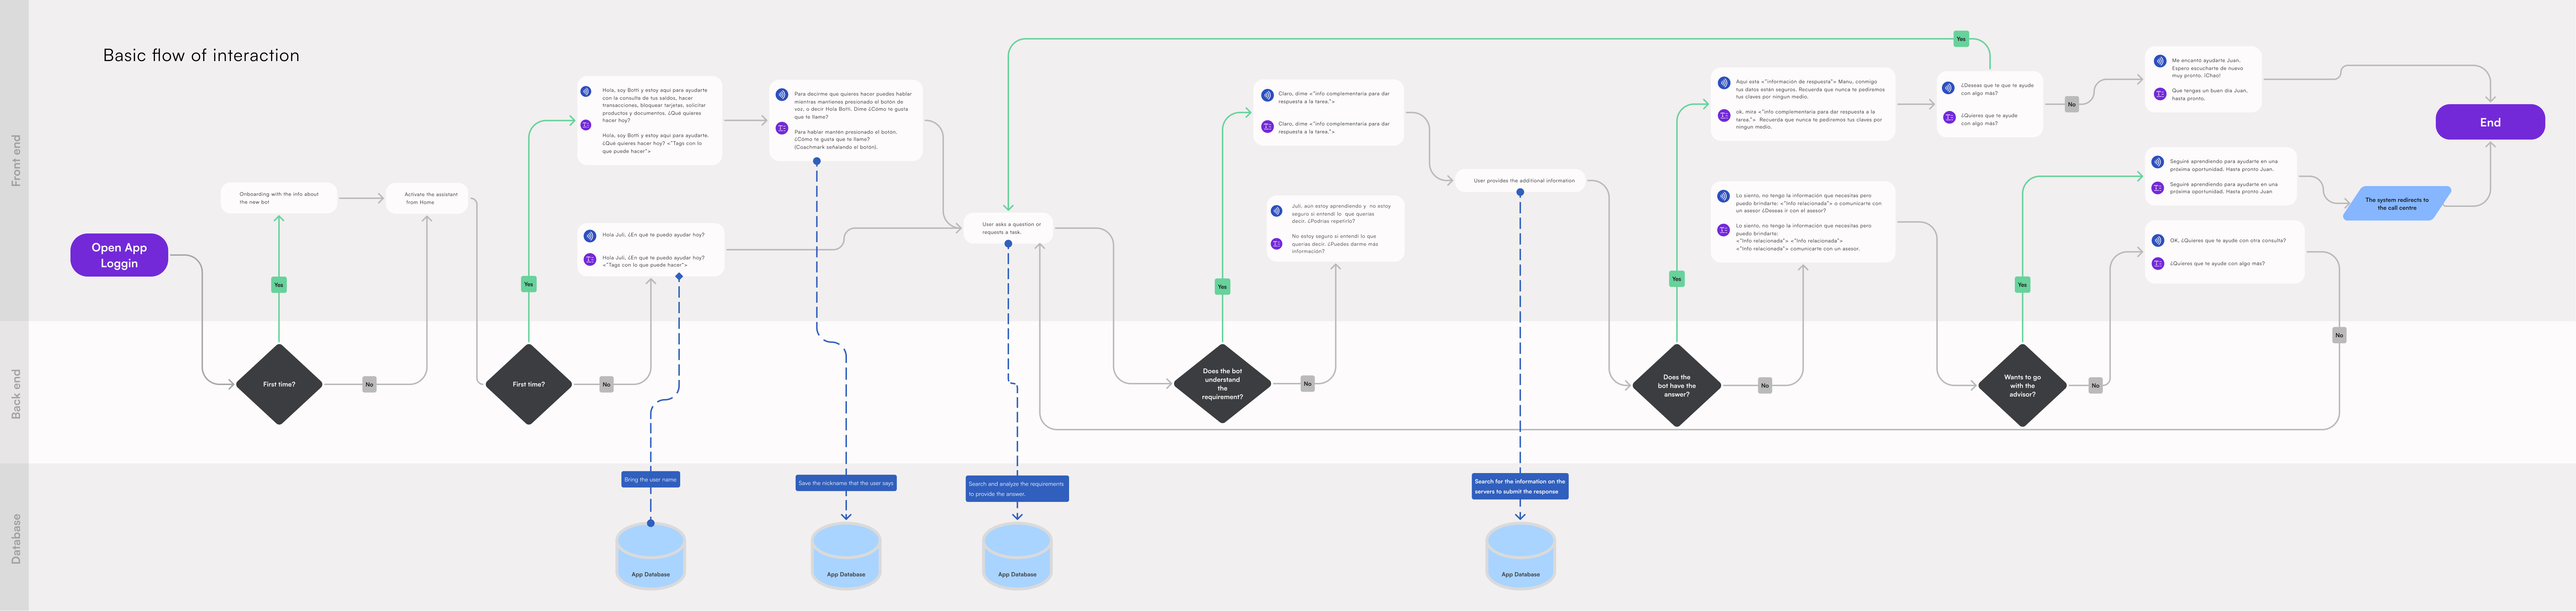Click the Yes label on the green loop above '¿Deseas que te ayude'
The image size is (2576, 611).
click(x=1961, y=39)
